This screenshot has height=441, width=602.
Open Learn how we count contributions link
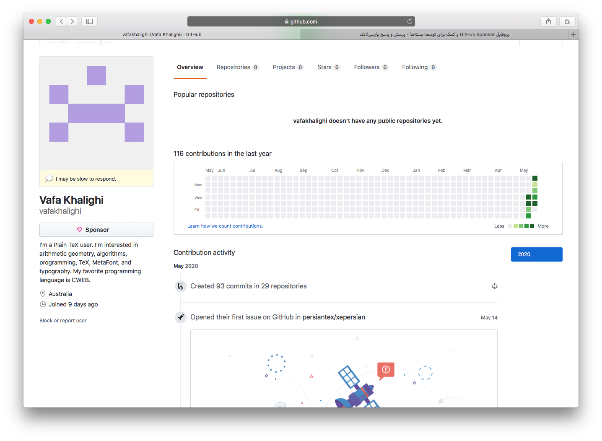pyautogui.click(x=225, y=226)
